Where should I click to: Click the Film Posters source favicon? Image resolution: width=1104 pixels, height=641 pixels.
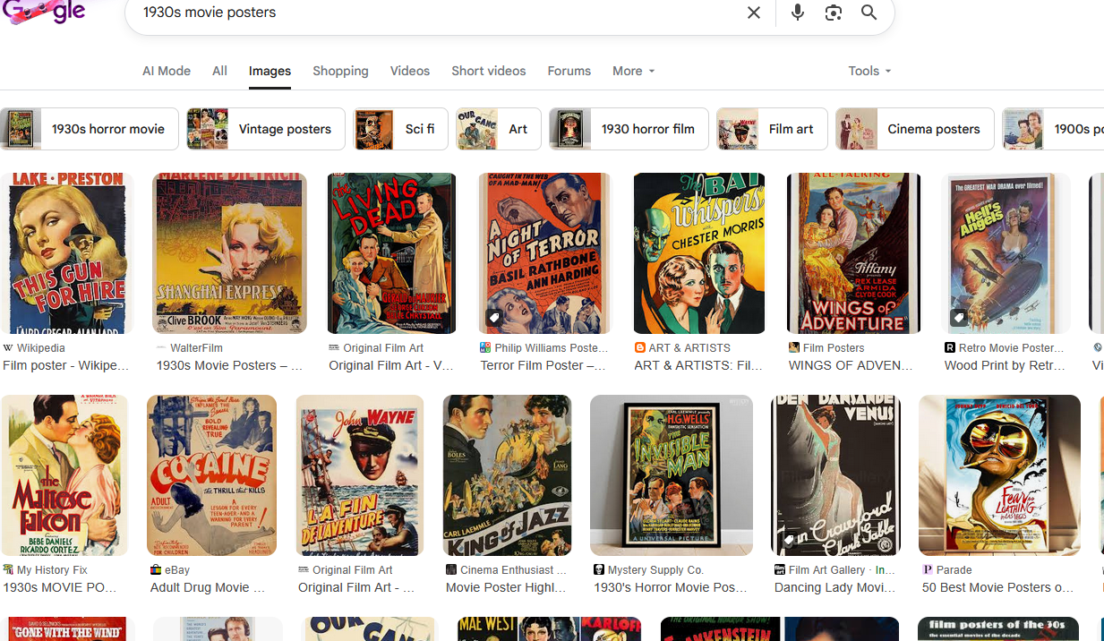tap(793, 347)
